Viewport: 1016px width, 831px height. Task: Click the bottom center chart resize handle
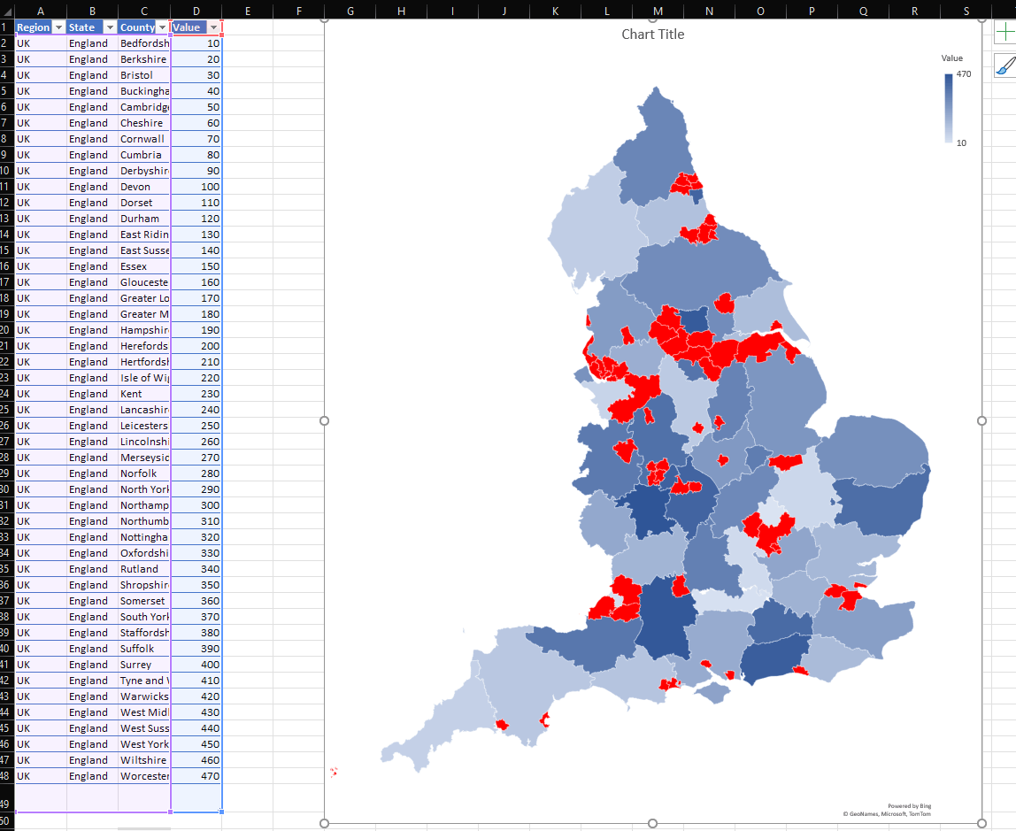(x=652, y=823)
